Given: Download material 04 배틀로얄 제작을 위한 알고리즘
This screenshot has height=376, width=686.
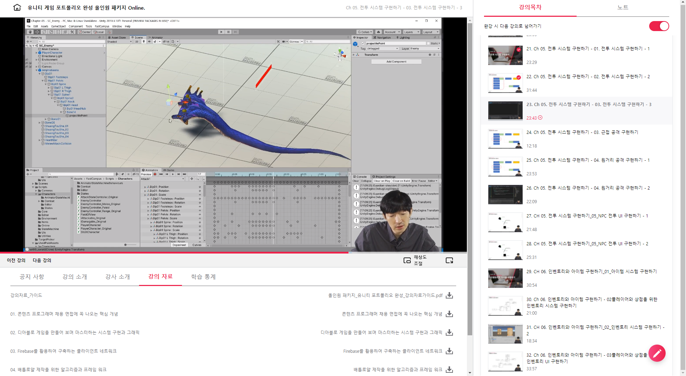Looking at the screenshot, I should pos(449,370).
